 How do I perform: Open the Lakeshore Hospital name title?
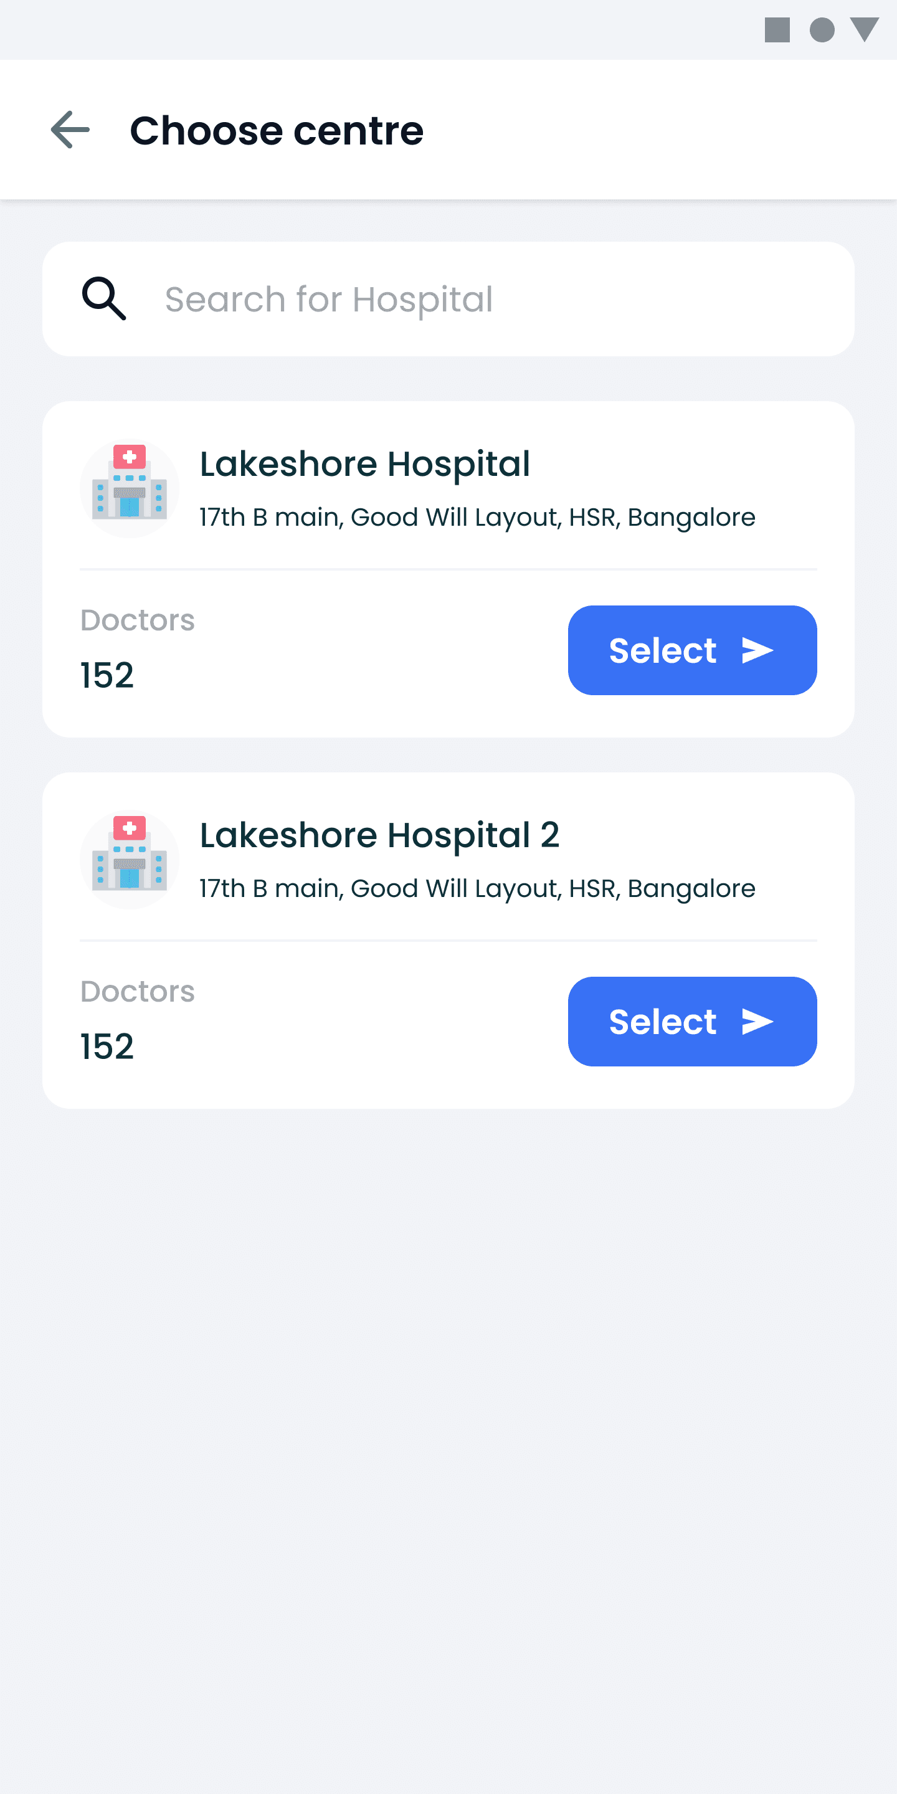tap(365, 464)
